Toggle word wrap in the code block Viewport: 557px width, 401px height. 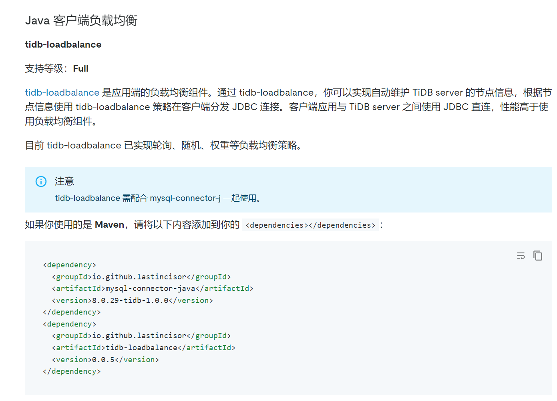(521, 256)
